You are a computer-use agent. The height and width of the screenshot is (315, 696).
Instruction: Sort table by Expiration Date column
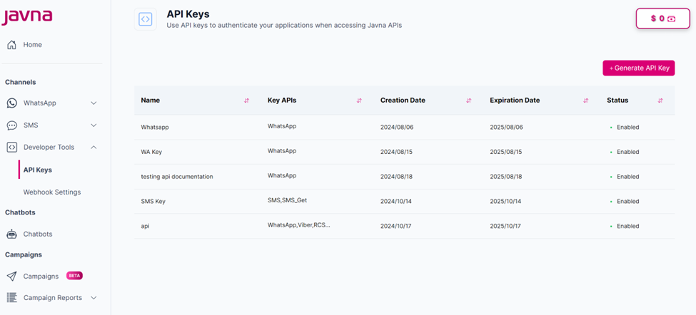(585, 100)
